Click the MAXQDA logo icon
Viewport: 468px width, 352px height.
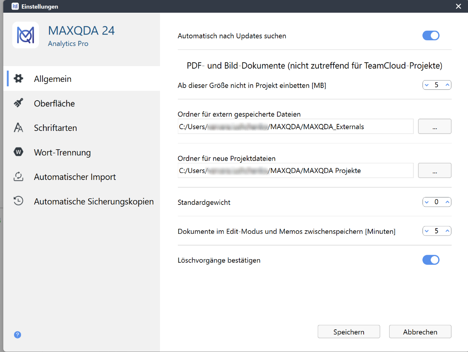click(26, 35)
